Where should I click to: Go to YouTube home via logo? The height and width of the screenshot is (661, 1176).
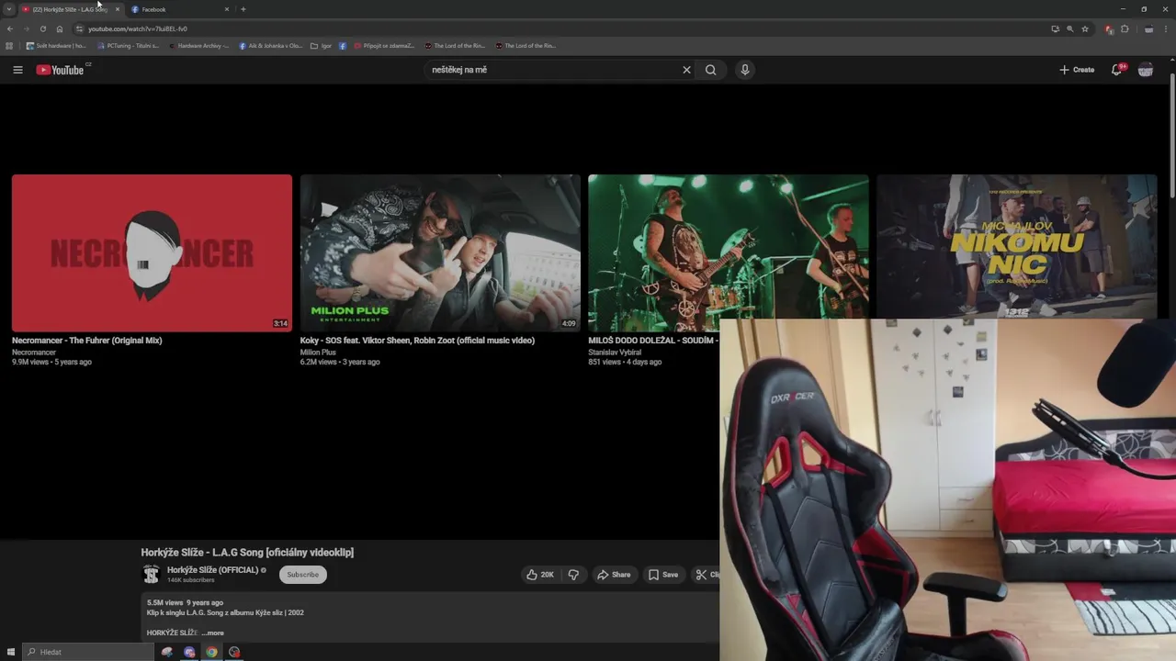(61, 70)
